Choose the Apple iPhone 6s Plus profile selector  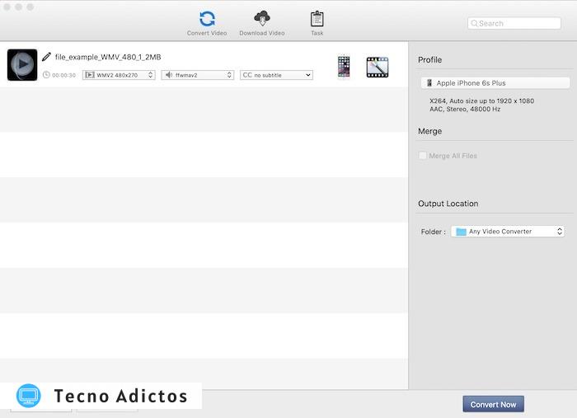coord(495,83)
